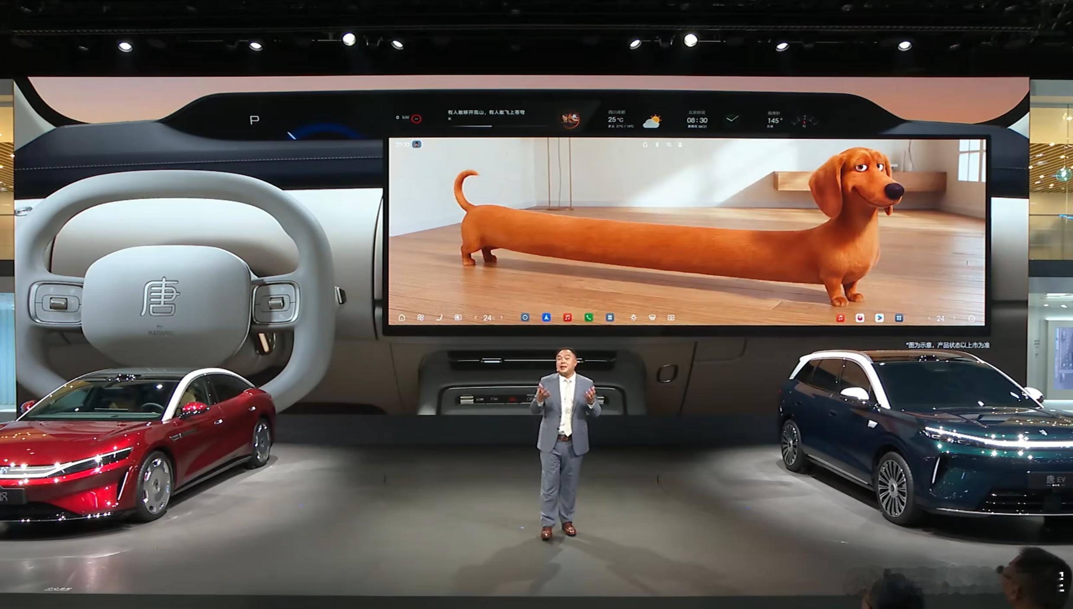The height and width of the screenshot is (609, 1073).
Task: Tap the signal icon beside the Bluetooth icon
Action: coord(669,145)
